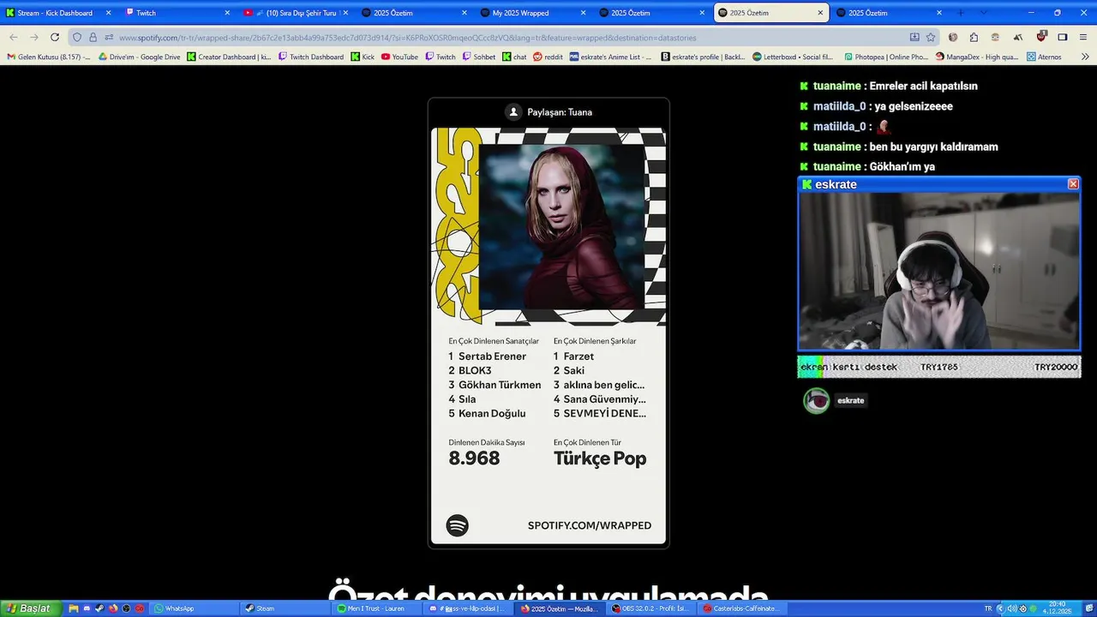Image resolution: width=1097 pixels, height=617 pixels.
Task: Open the Twitch Dashboard bookmark
Action: (x=311, y=57)
